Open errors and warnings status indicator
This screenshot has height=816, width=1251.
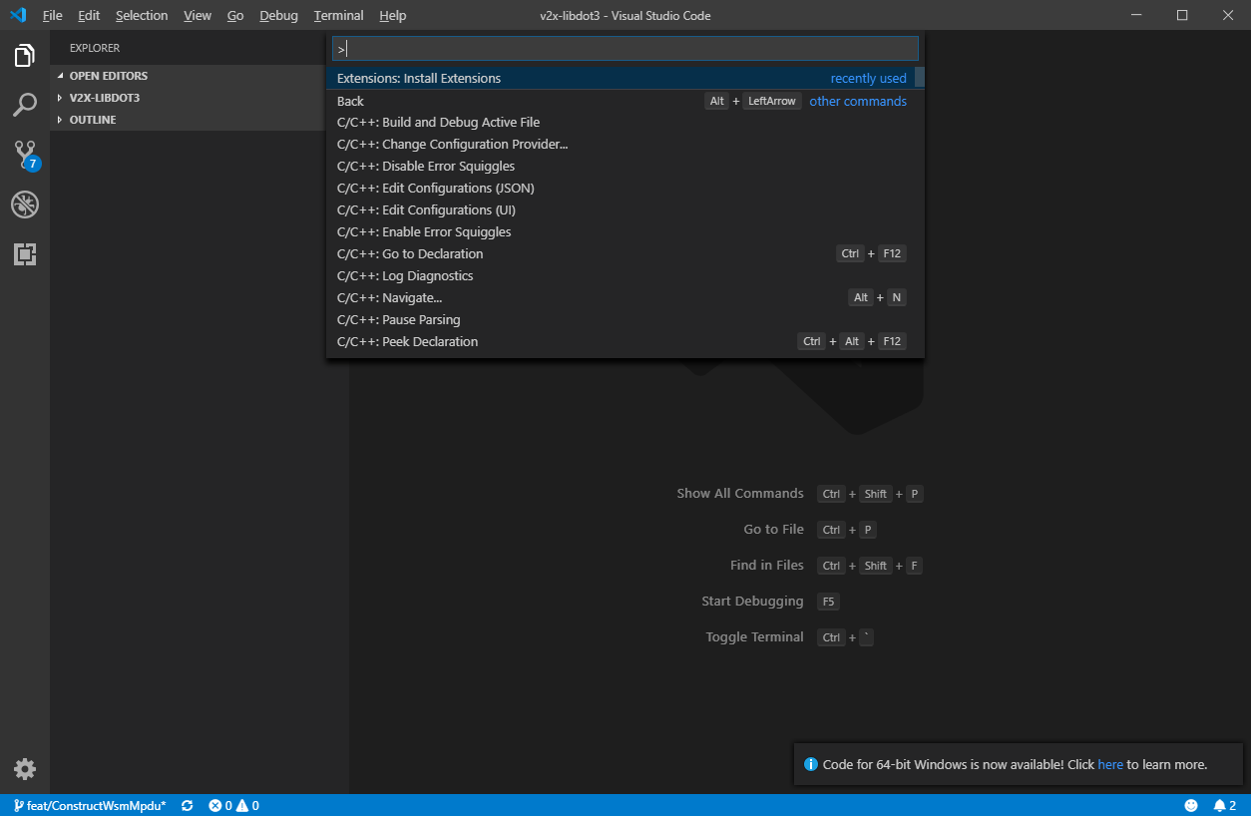pyautogui.click(x=233, y=805)
